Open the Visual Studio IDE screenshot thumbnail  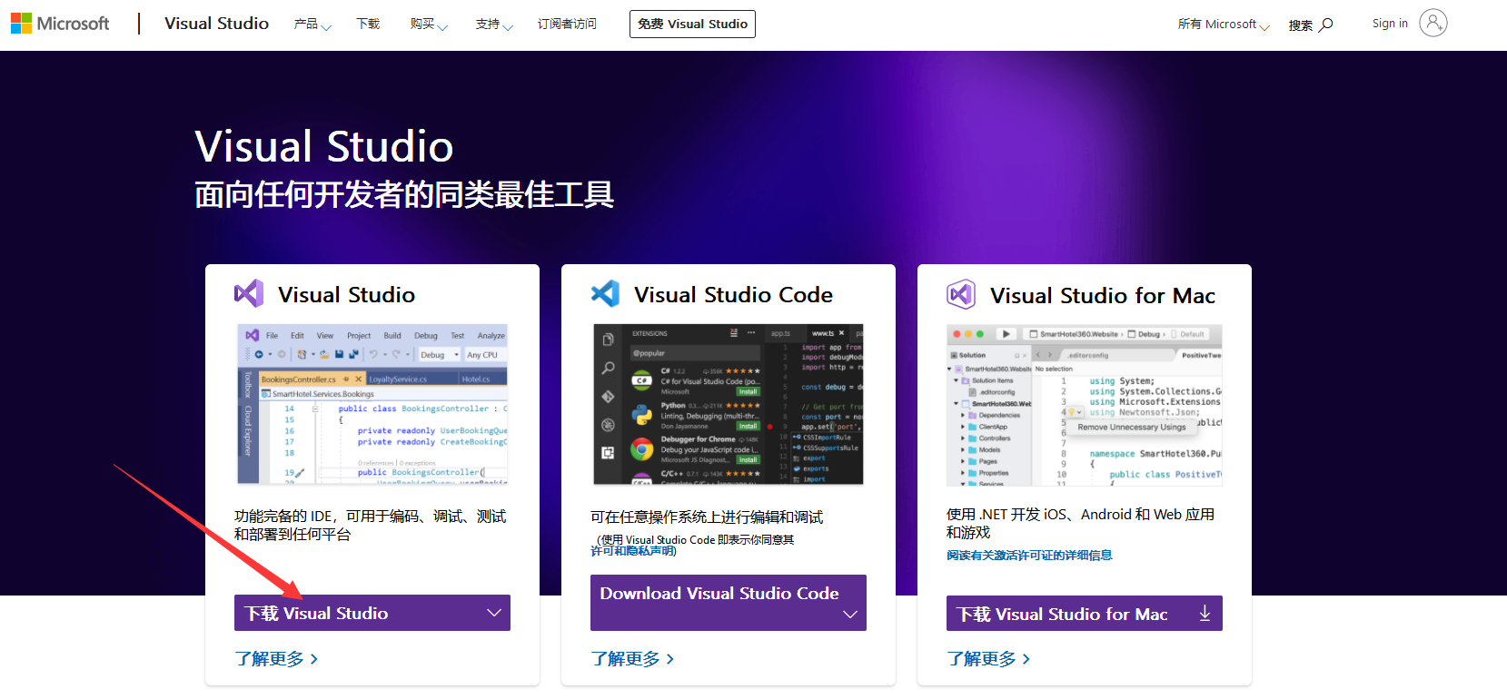372,405
